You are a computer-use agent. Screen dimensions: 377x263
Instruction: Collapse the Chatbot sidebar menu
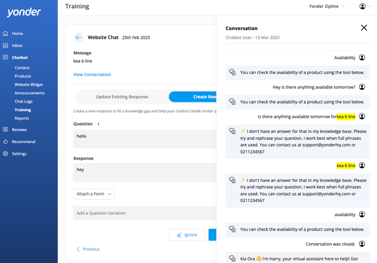point(20,58)
